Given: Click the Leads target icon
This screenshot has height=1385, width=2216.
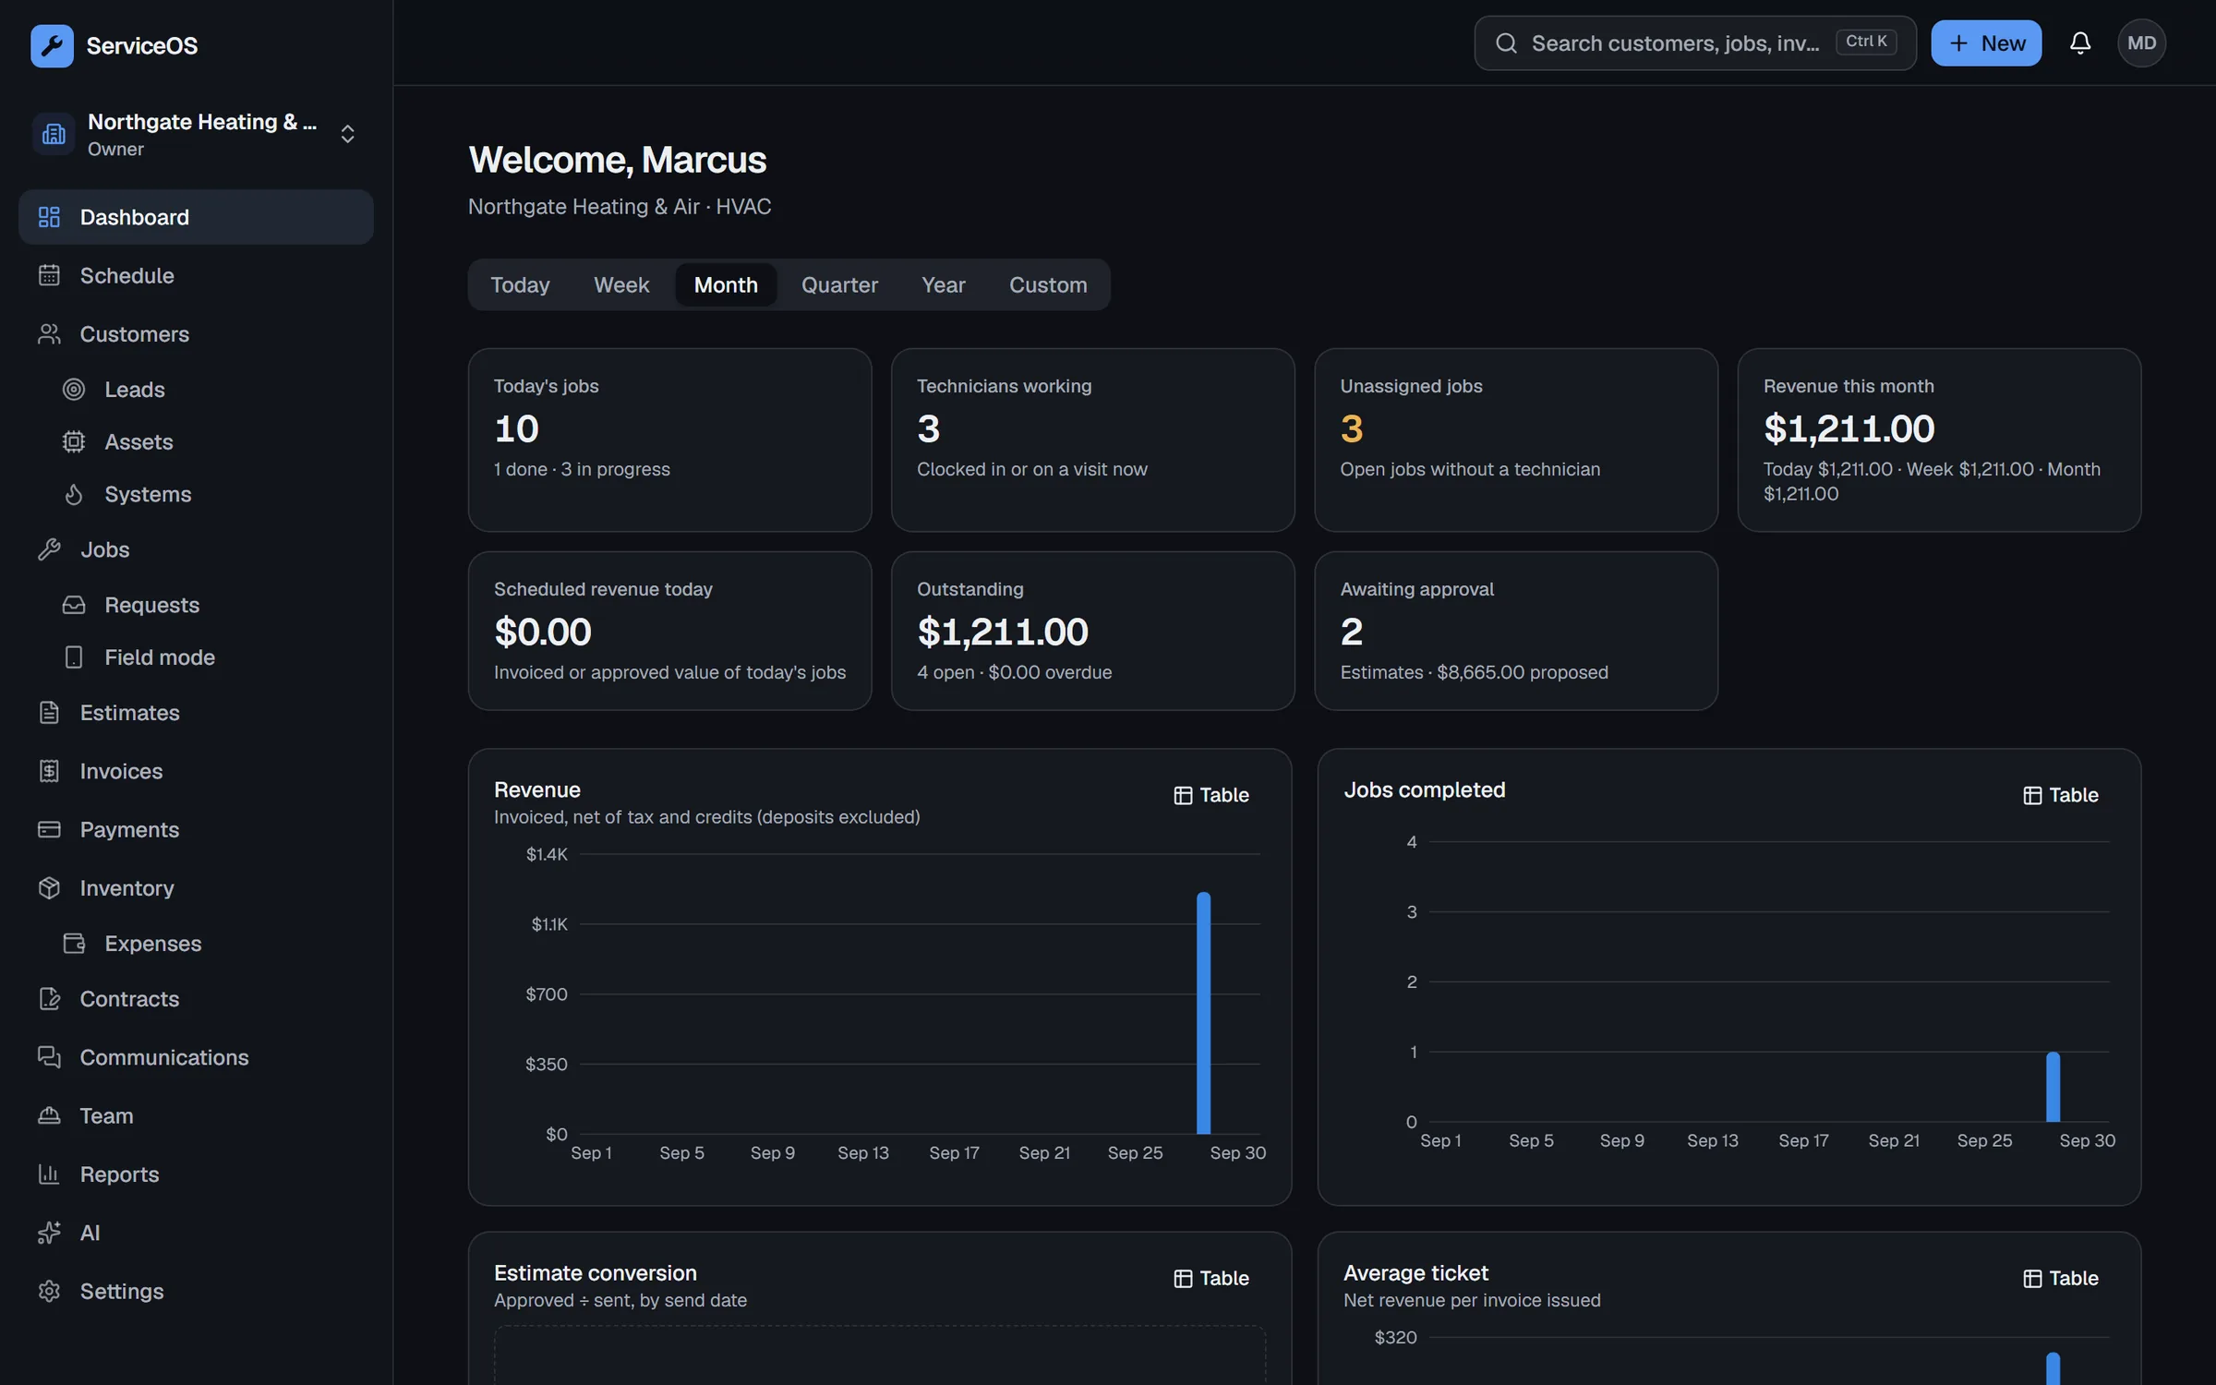Looking at the screenshot, I should pyautogui.click(x=74, y=390).
